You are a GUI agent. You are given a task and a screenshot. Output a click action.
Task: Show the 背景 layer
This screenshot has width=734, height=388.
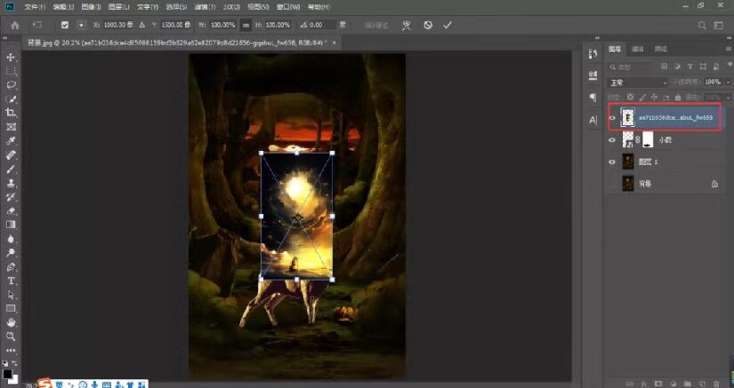(x=612, y=184)
